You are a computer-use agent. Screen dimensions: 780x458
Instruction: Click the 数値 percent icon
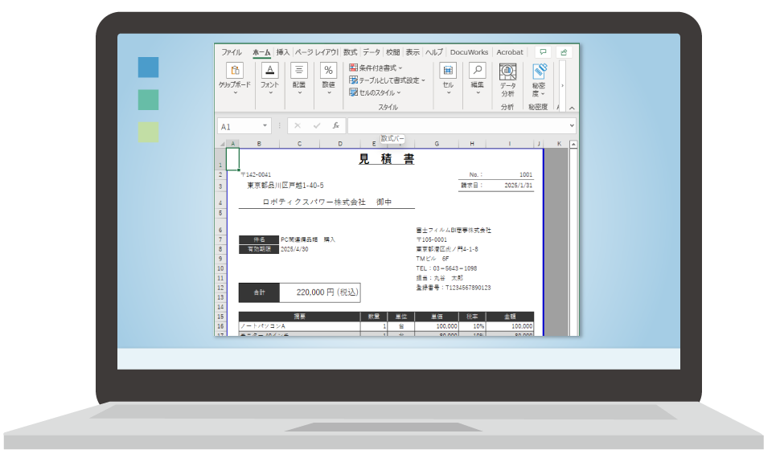pyautogui.click(x=328, y=71)
